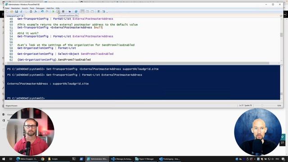
Task: Redo the edit using toolbar icon
Action: tap(47, 12)
